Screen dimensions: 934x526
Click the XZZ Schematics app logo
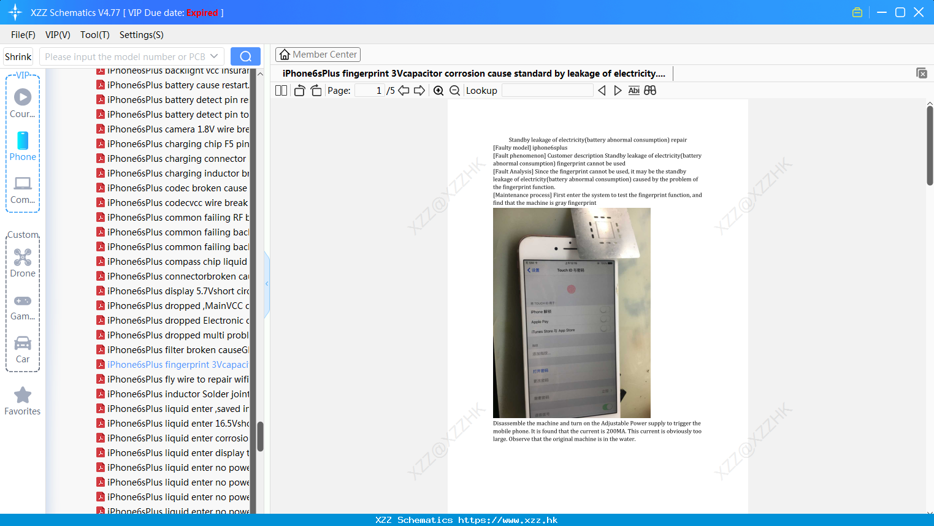(15, 12)
